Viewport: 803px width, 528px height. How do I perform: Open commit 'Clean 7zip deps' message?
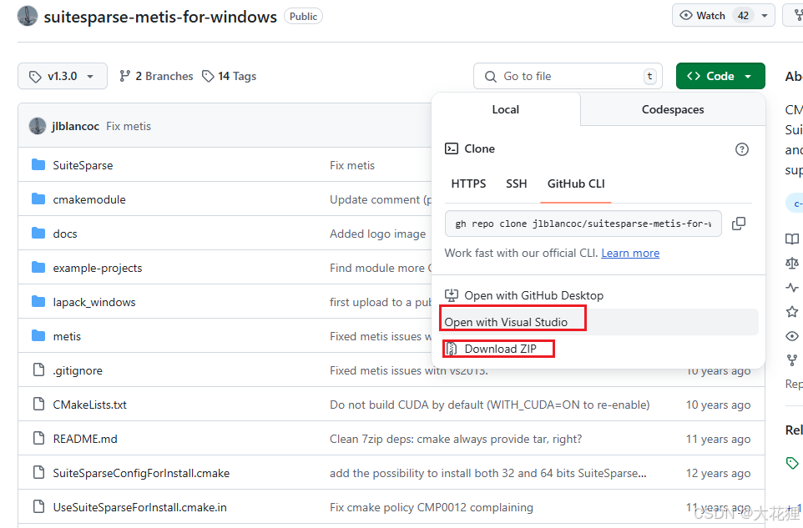456,439
